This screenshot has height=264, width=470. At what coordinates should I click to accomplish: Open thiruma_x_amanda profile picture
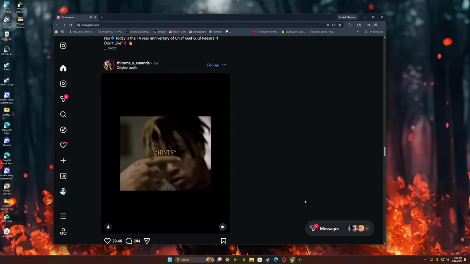109,65
